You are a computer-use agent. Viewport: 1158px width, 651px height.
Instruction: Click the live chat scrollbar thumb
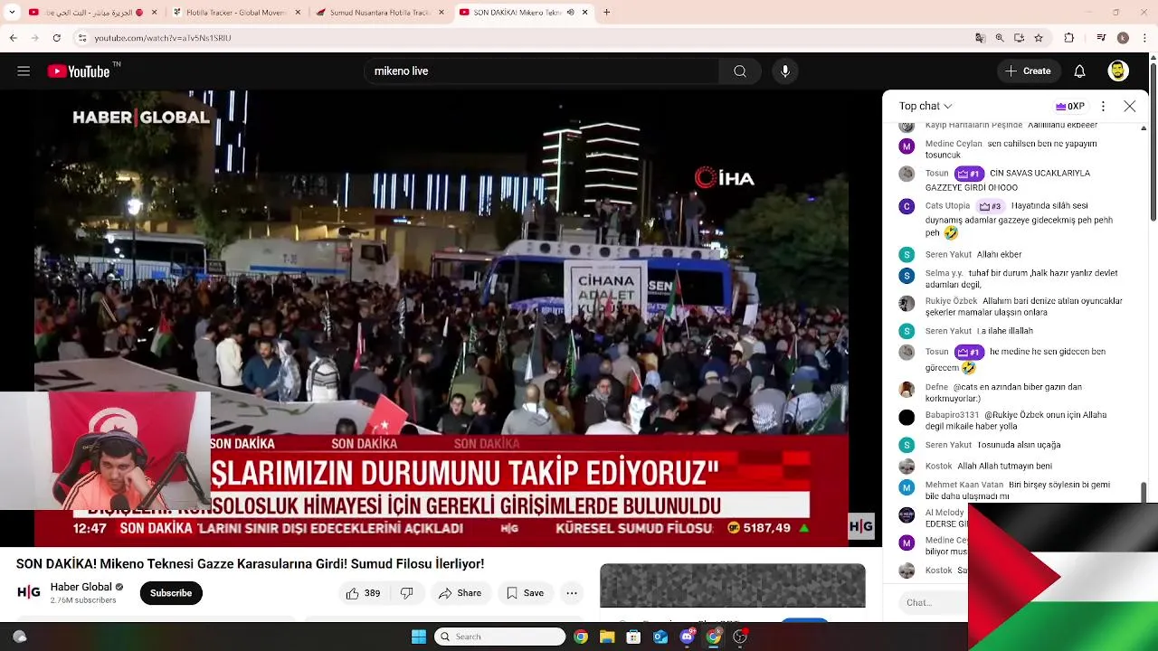(1144, 492)
